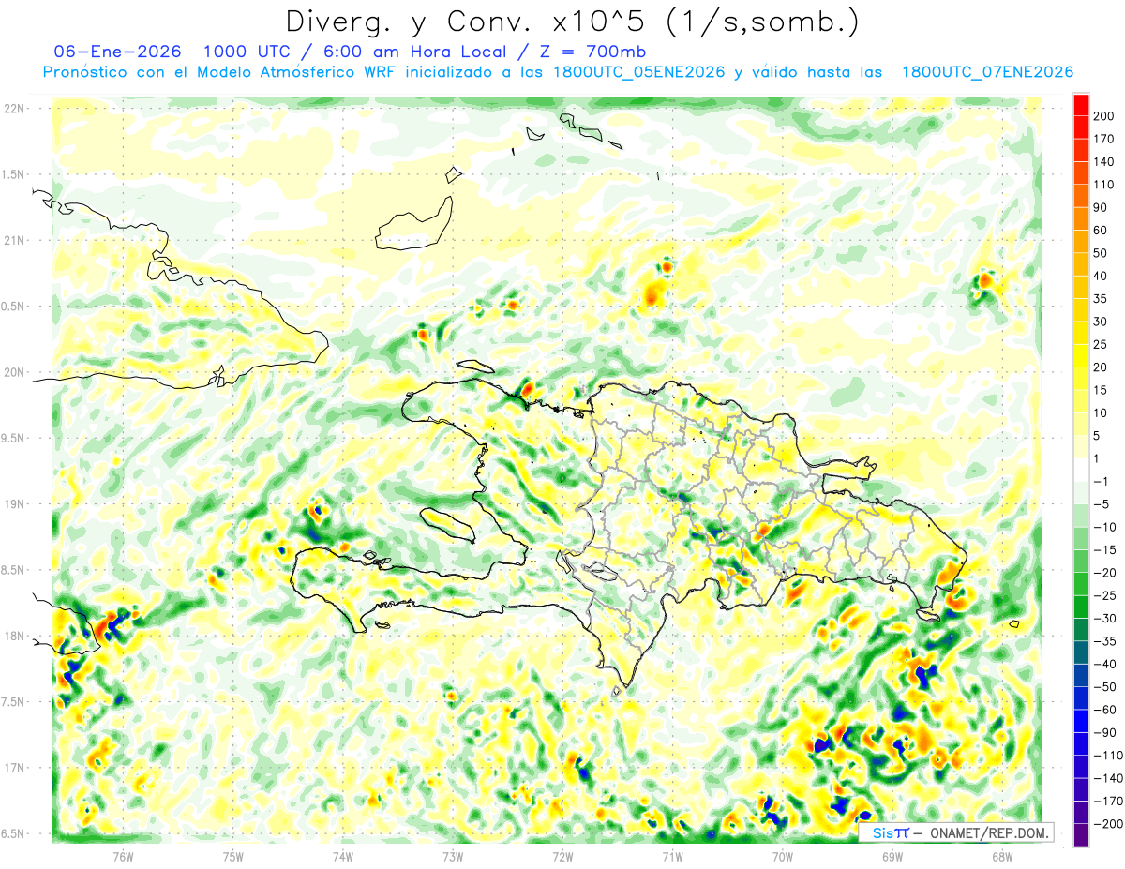Click the positive "140" colorbar value

pos(1103,162)
